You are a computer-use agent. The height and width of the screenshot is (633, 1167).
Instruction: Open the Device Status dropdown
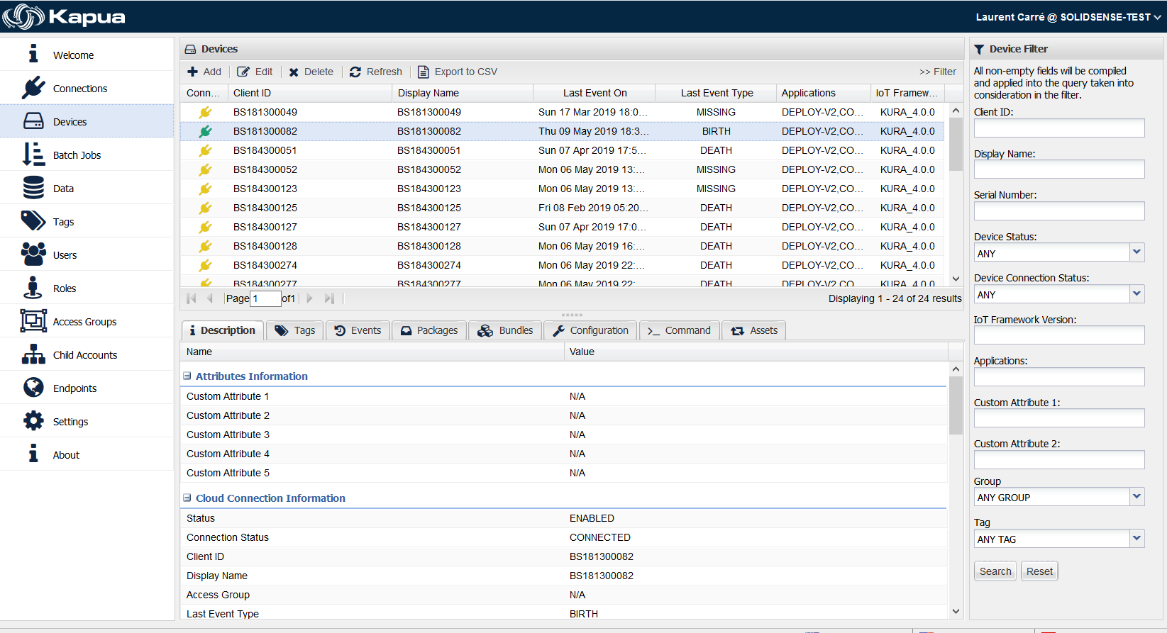point(1137,252)
